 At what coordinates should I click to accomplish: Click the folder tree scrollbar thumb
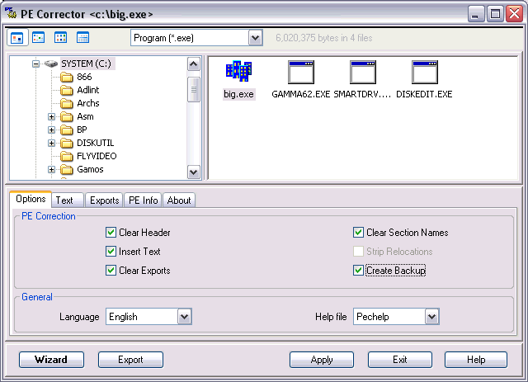point(194,89)
